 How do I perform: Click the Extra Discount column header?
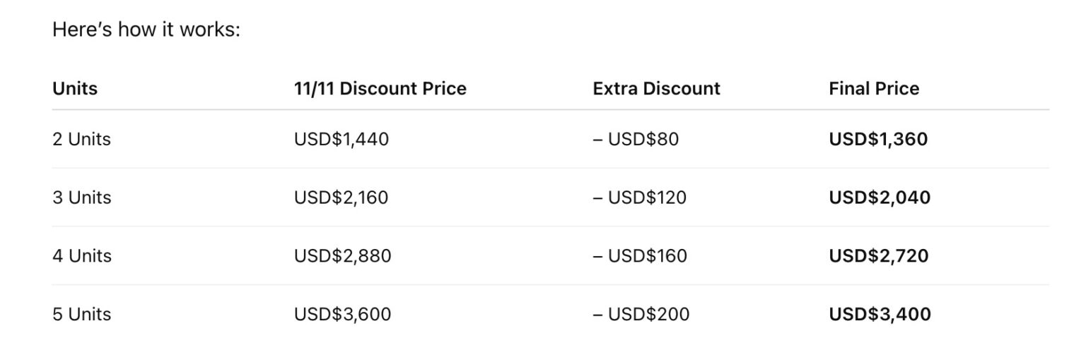click(x=656, y=89)
